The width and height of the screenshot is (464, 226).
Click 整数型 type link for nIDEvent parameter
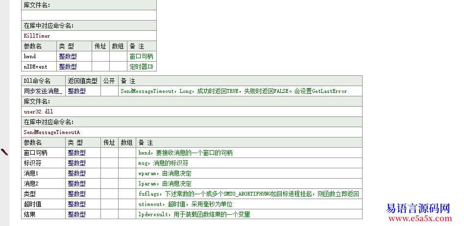(68, 67)
